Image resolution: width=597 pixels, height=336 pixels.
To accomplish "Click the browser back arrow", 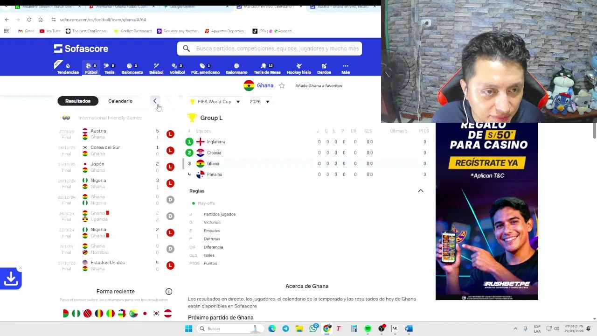I will 7,20.
